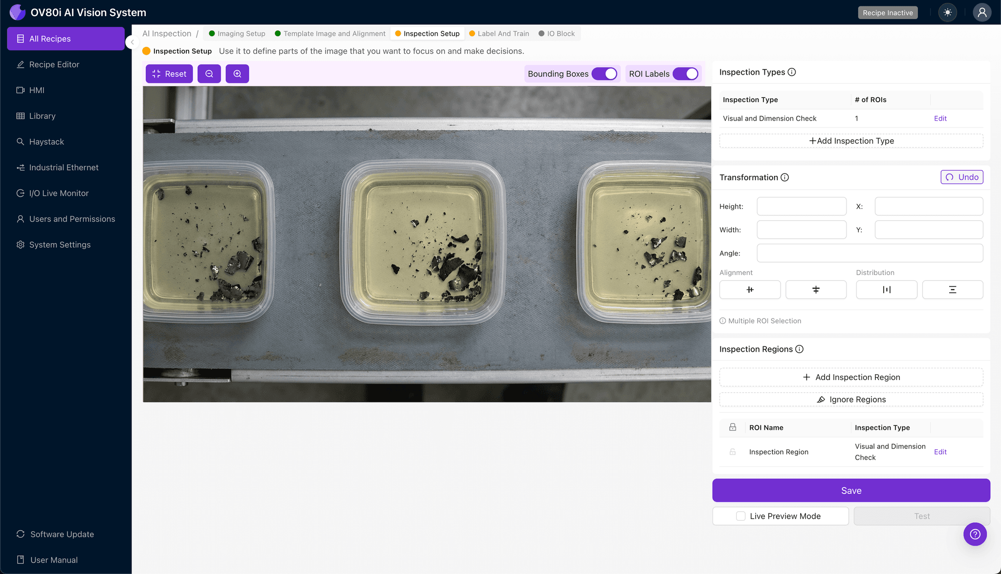The width and height of the screenshot is (1001, 574).
Task: Open the Inspection Types info tooltip
Action: pyautogui.click(x=792, y=72)
